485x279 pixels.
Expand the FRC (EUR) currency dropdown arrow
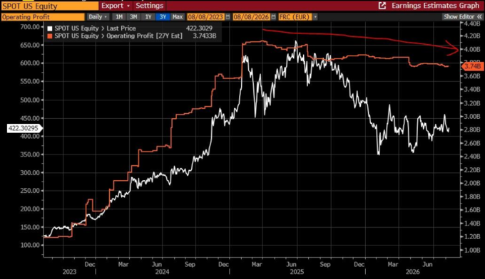(x=315, y=16)
